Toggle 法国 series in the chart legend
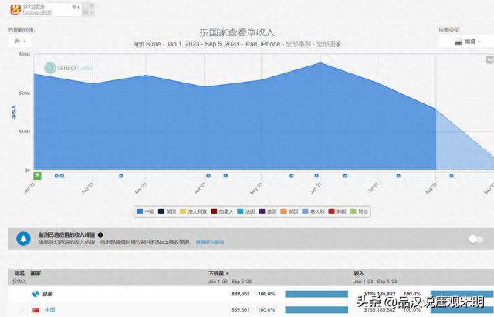The height and width of the screenshot is (317, 494). coord(246,211)
